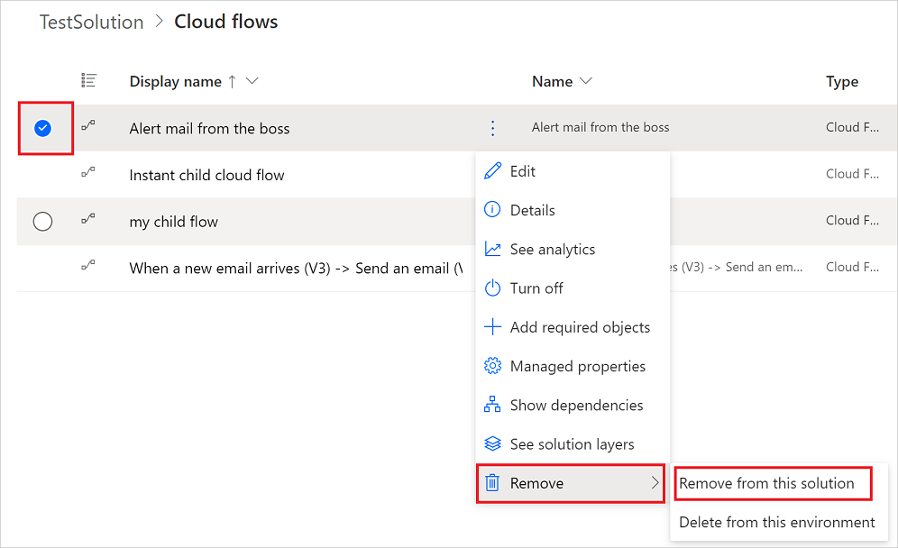The width and height of the screenshot is (898, 548).
Task: Click the See solution layers stacked icon
Action: (492, 443)
